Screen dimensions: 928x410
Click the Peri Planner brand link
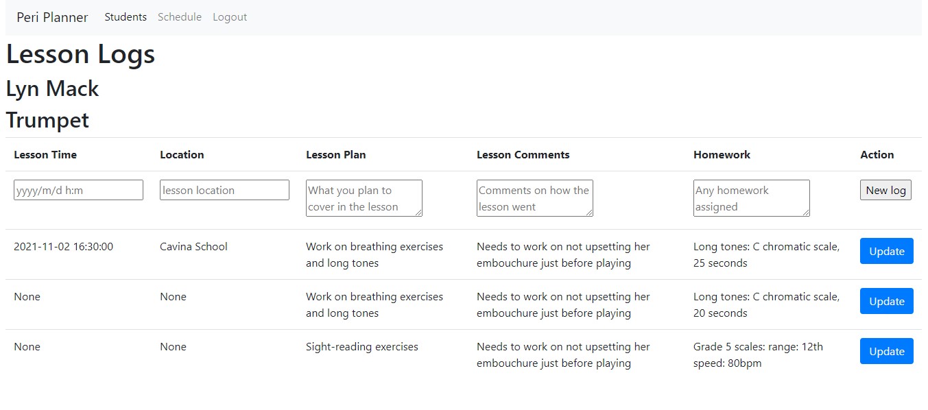pos(52,17)
